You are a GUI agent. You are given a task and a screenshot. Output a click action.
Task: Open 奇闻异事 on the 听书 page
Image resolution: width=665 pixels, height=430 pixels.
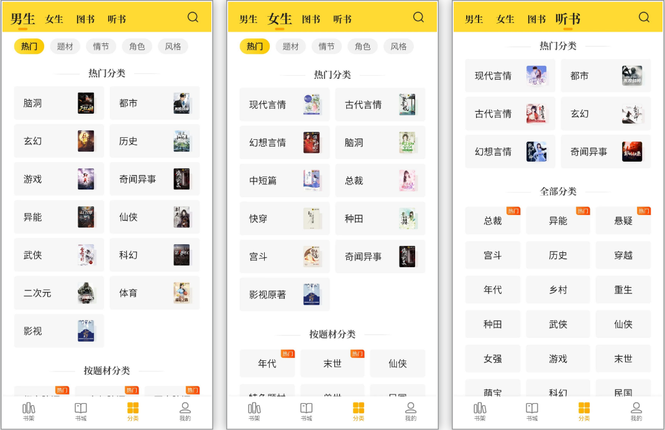coord(605,151)
